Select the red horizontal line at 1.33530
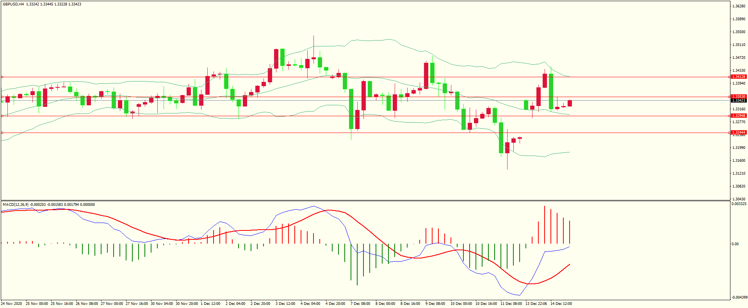Image resolution: width=748 pixels, height=308 pixels. (365, 97)
